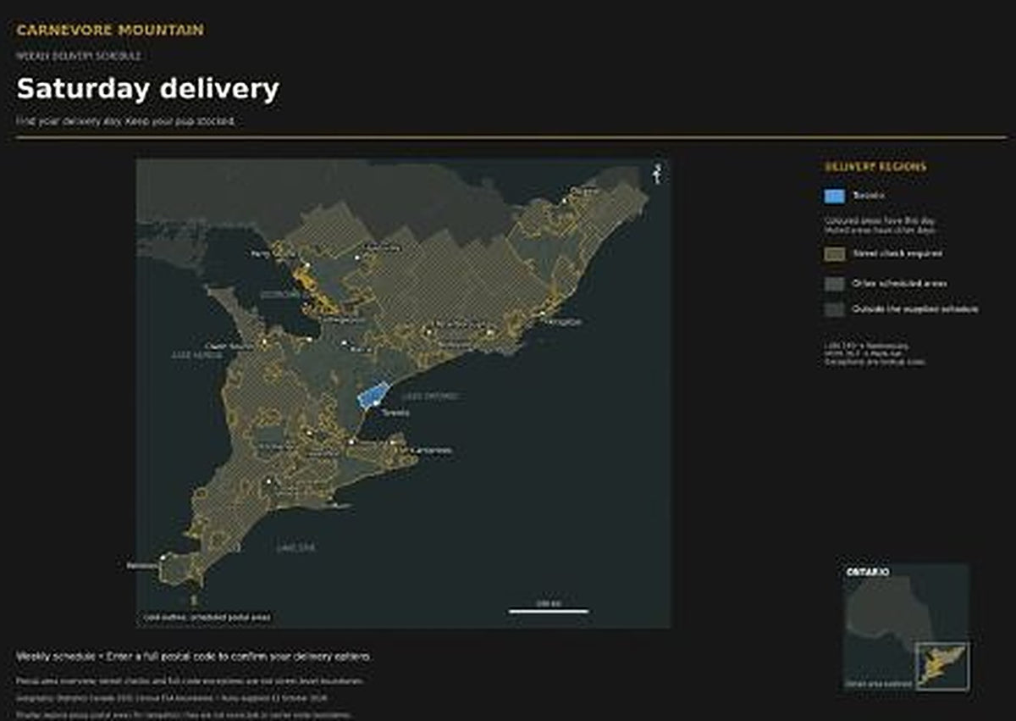Click the gold outlines map caption
Image resolution: width=1016 pixels, height=721 pixels.
click(x=207, y=618)
